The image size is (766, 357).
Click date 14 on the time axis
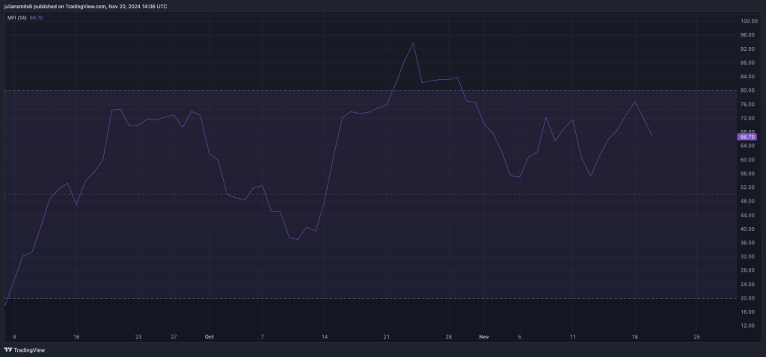pos(325,337)
